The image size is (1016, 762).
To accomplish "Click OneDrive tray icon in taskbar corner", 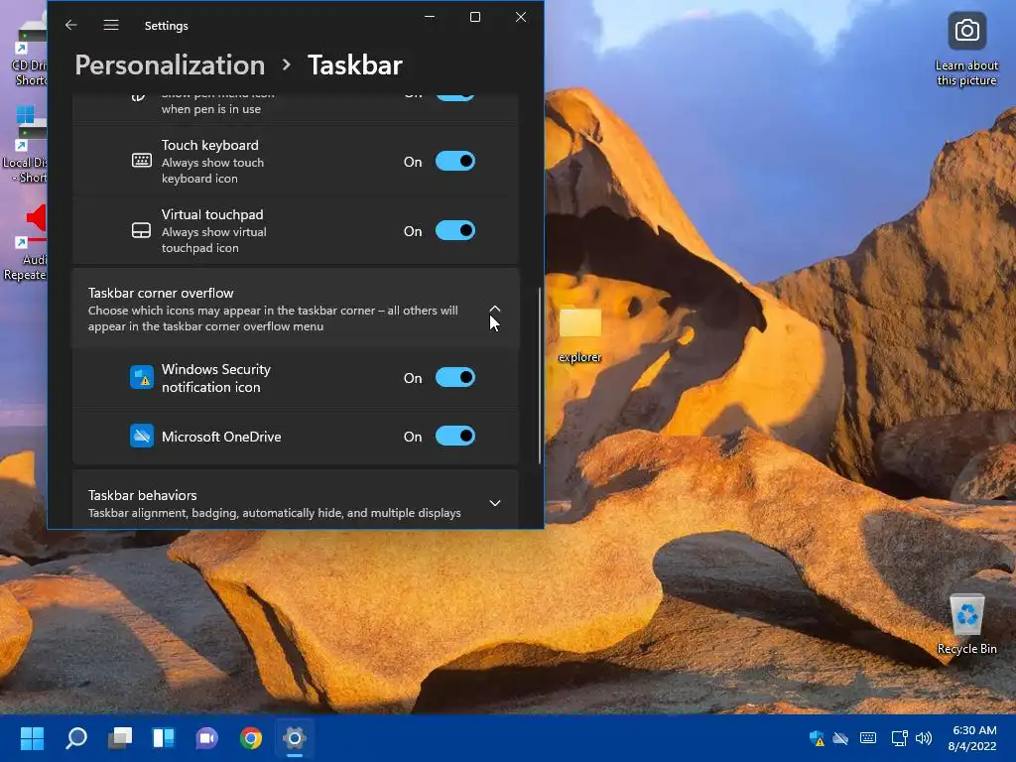I will (x=841, y=738).
